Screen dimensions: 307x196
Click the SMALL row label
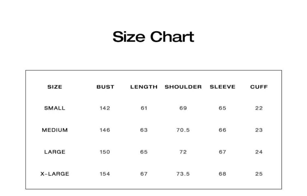55,108
